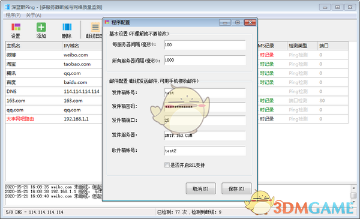The height and width of the screenshot is (219, 360).
Task: Click the log panel scrollbar down arrow
Action: tap(354, 202)
